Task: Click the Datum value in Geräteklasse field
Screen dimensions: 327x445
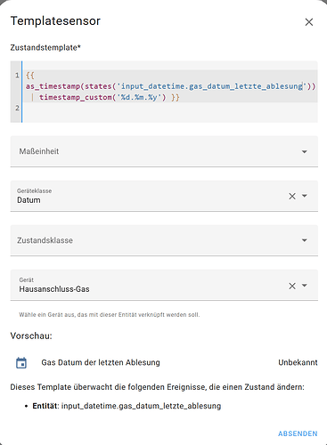Action: tap(29, 200)
